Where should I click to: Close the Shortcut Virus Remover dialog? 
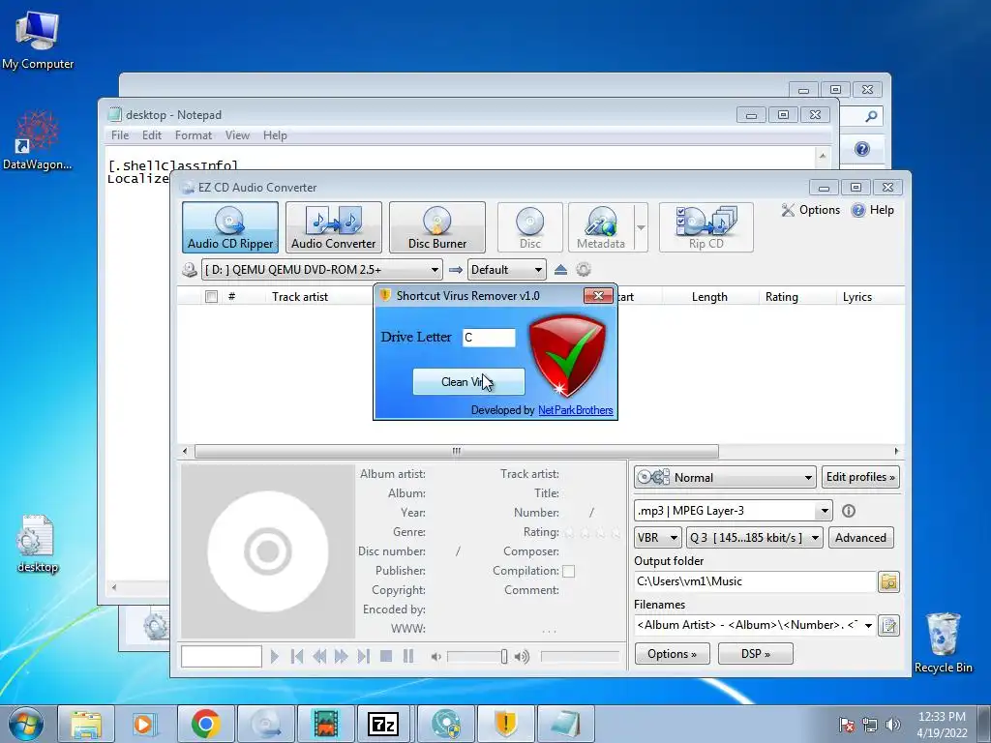(x=598, y=295)
